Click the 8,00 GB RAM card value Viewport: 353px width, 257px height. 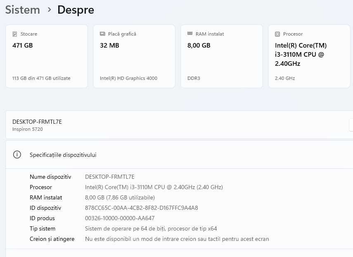(199, 46)
